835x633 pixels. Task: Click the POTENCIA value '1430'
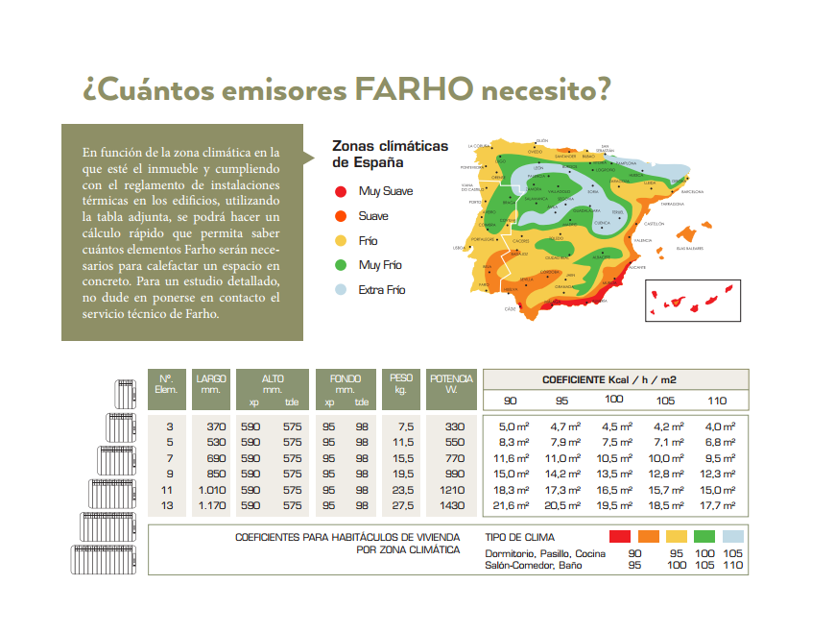click(x=452, y=505)
